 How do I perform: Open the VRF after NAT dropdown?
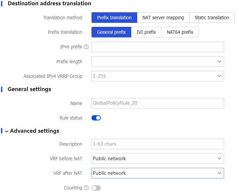coord(158,173)
